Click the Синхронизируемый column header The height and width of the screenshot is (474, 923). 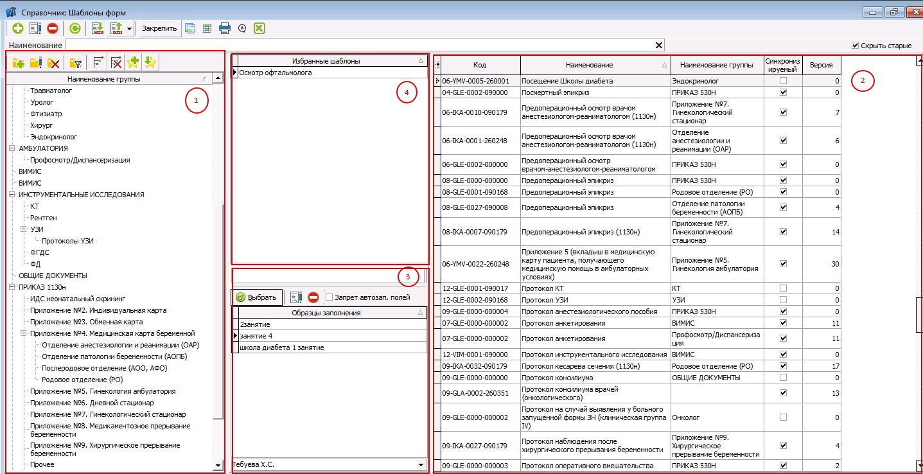(783, 65)
